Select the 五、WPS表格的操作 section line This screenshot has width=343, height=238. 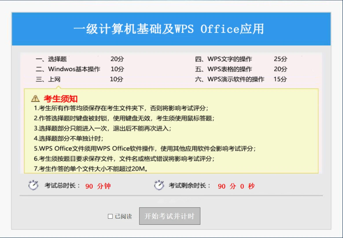223,69
